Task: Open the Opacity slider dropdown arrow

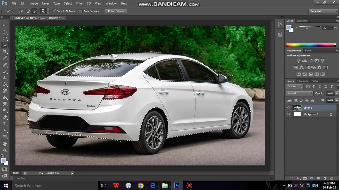Action: (337, 93)
